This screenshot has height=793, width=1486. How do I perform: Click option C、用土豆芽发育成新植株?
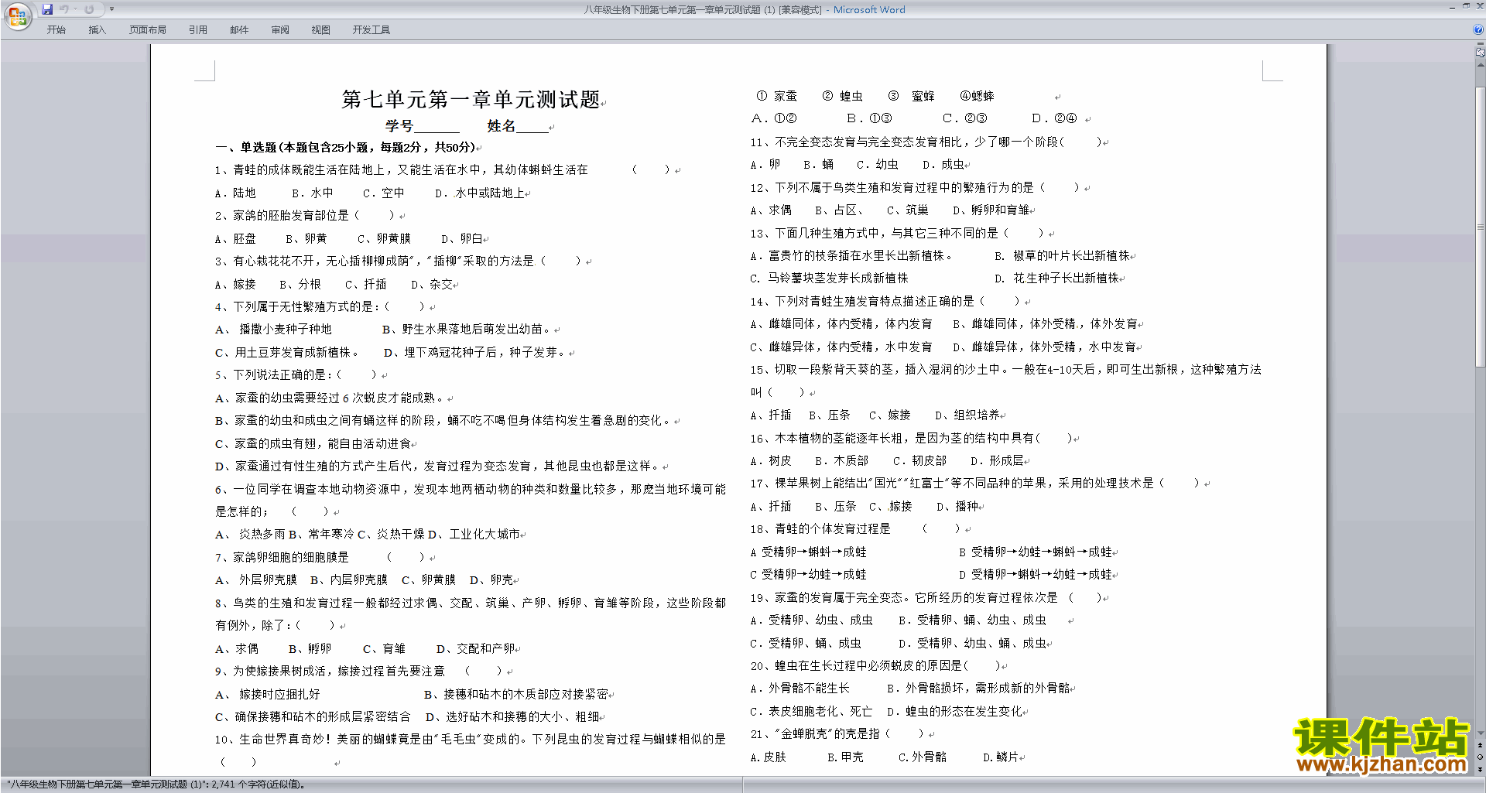pyautogui.click(x=286, y=353)
